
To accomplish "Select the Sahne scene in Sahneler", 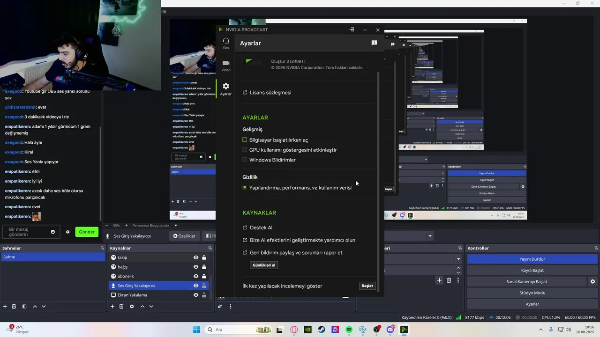I will (53, 257).
